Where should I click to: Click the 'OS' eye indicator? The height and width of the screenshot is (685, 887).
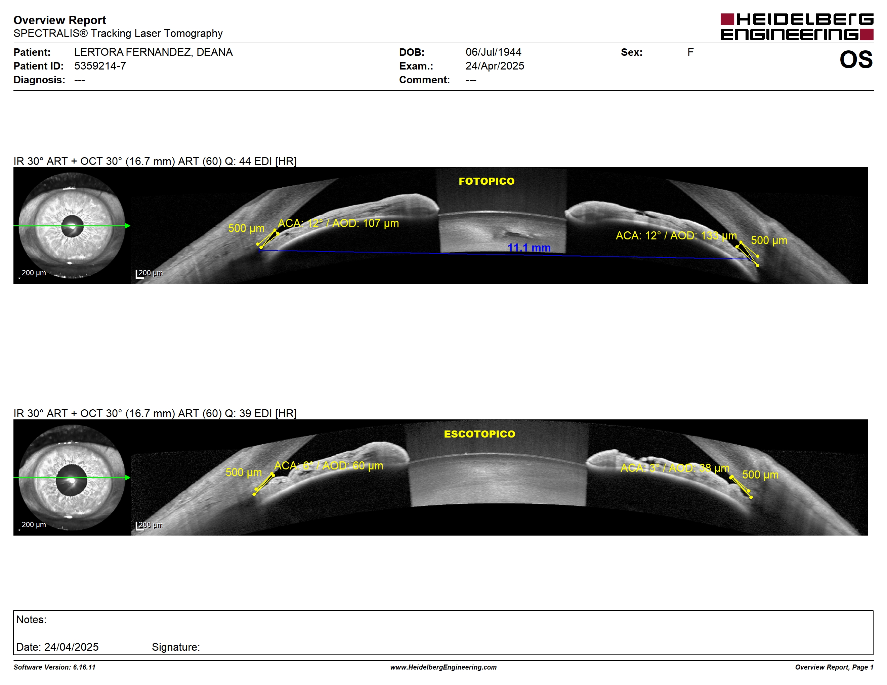pos(856,60)
